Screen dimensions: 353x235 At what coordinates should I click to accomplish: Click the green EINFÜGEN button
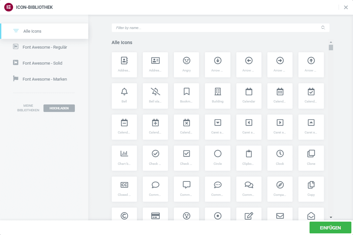329,227
